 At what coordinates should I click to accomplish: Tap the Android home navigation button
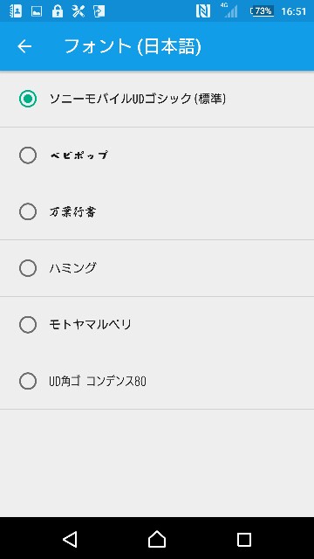[157, 539]
